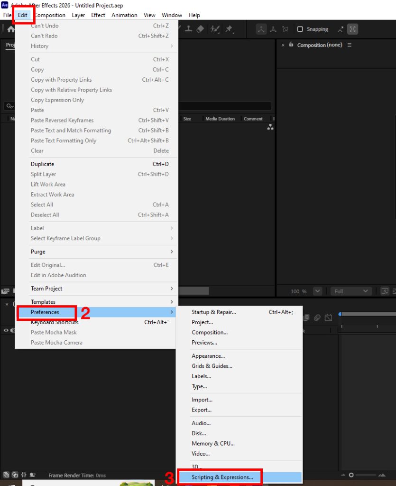Image resolution: width=396 pixels, height=486 pixels.
Task: Open Disk preferences
Action: click(239, 433)
